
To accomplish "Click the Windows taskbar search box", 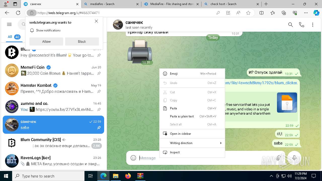I will click(x=48, y=176).
